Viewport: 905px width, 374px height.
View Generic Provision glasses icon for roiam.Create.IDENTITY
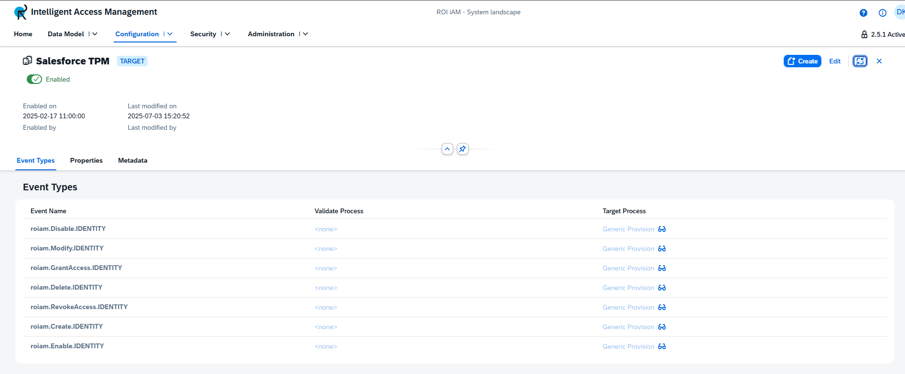coord(662,327)
